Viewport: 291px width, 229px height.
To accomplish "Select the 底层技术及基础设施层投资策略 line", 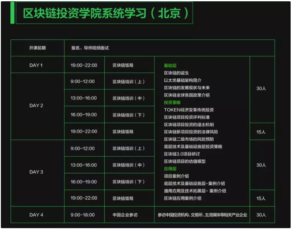I will (x=193, y=146).
